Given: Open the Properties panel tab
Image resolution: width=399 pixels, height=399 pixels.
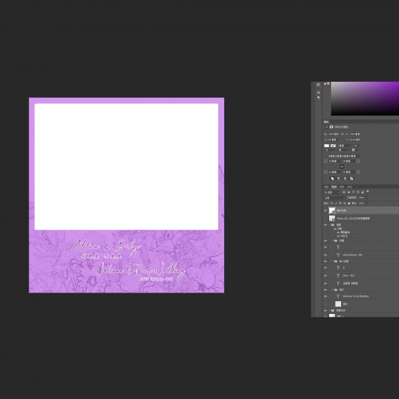Looking at the screenshot, I should 327,122.
